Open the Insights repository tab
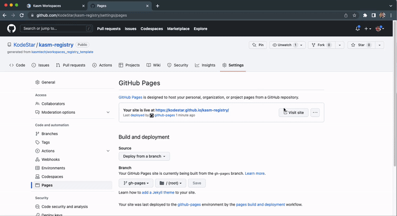Image resolution: width=397 pixels, height=216 pixels. point(205,65)
